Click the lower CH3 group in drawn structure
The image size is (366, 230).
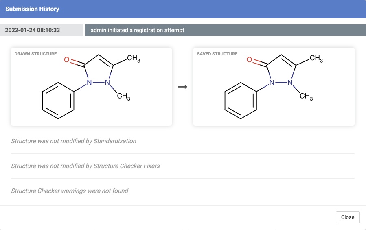pyautogui.click(x=123, y=97)
